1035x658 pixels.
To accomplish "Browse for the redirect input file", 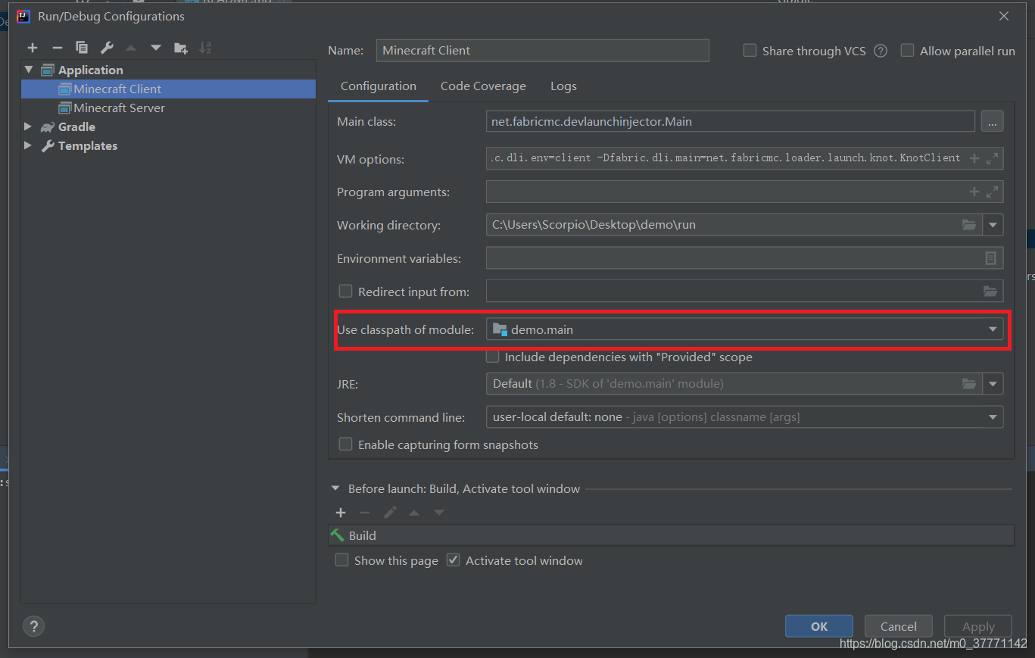I will pos(990,292).
